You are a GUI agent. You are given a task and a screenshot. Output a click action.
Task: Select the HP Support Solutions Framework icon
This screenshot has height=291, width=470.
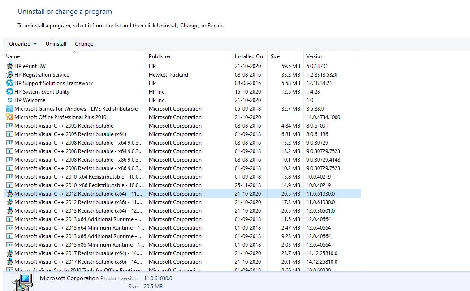[9, 83]
